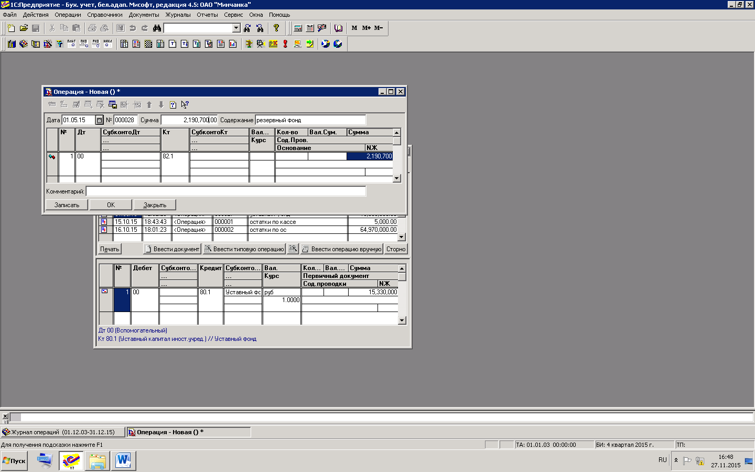Open the Отчеты menu

(x=207, y=15)
